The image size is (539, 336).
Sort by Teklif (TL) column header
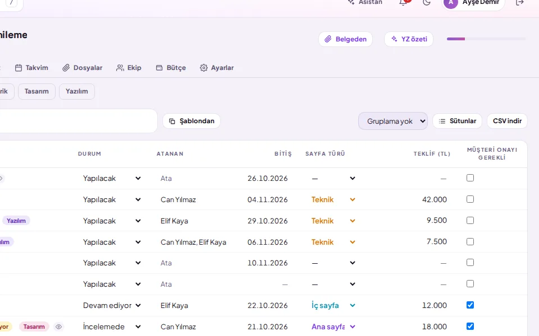point(432,154)
